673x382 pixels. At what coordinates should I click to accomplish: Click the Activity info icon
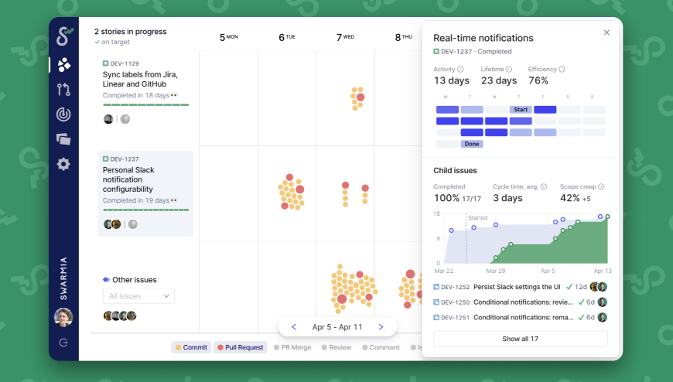tap(460, 69)
